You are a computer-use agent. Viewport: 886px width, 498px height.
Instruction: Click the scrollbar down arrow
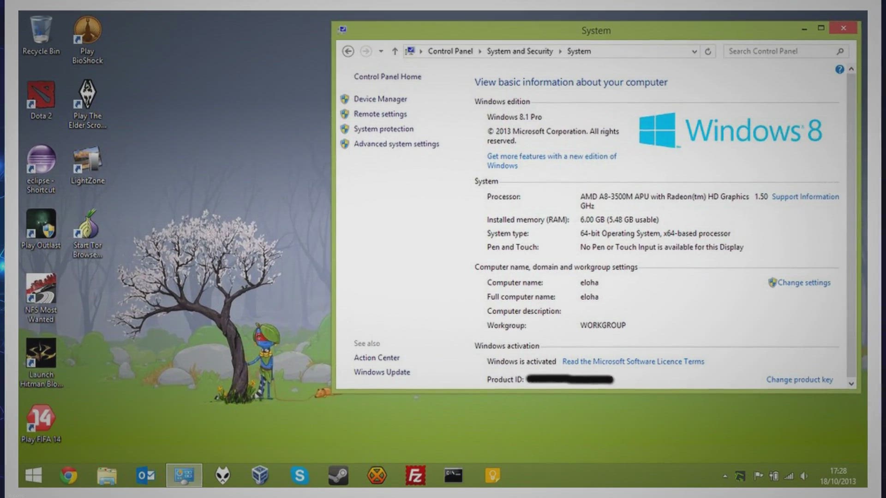851,384
